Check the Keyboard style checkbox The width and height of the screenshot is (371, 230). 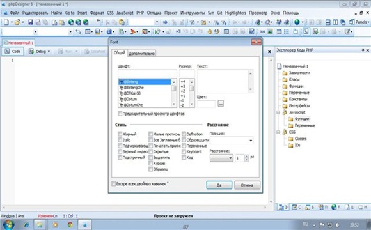click(x=184, y=151)
